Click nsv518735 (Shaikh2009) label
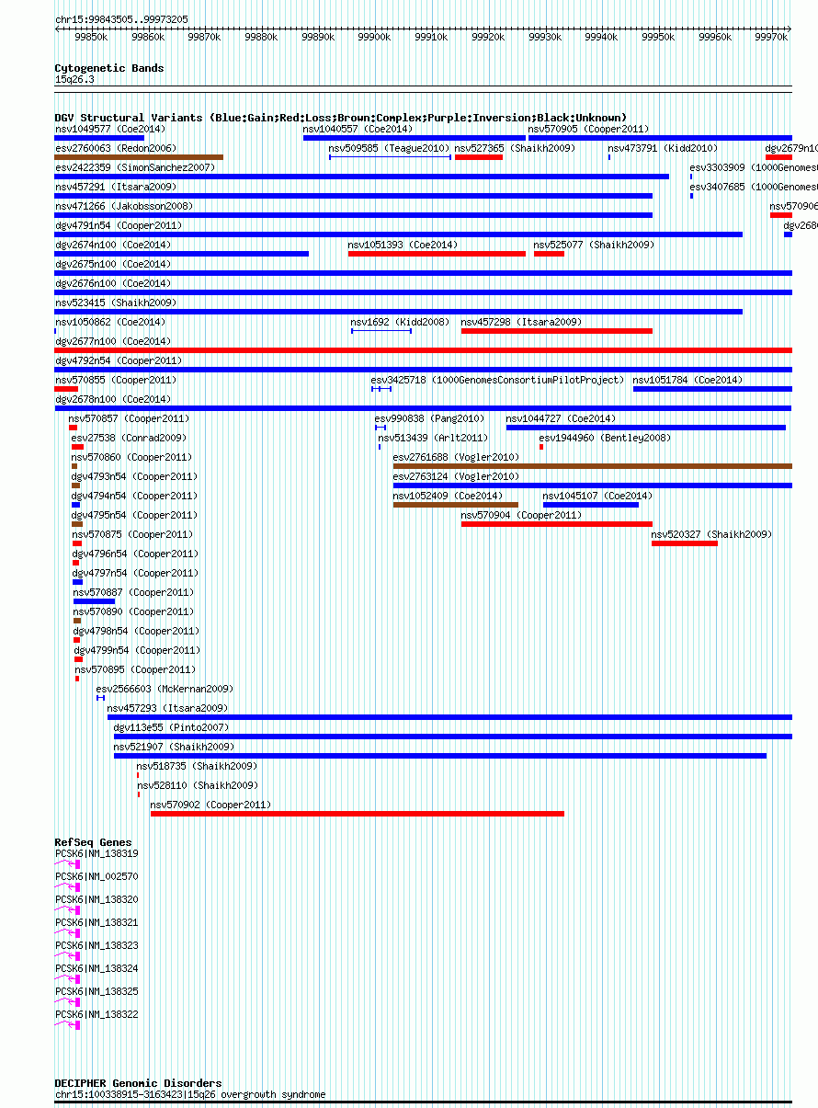Screen dimensions: 818x1108 198,767
